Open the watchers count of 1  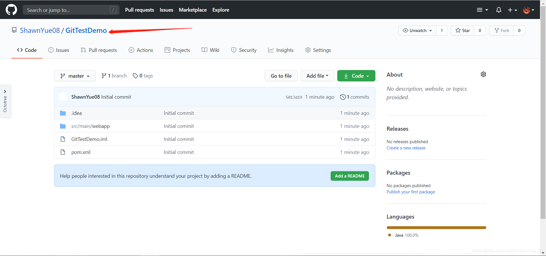[442, 30]
